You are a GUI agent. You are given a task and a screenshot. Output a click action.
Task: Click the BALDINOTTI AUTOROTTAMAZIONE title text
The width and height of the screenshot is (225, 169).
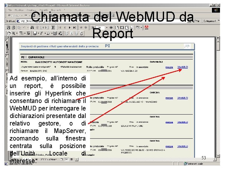point(59,62)
